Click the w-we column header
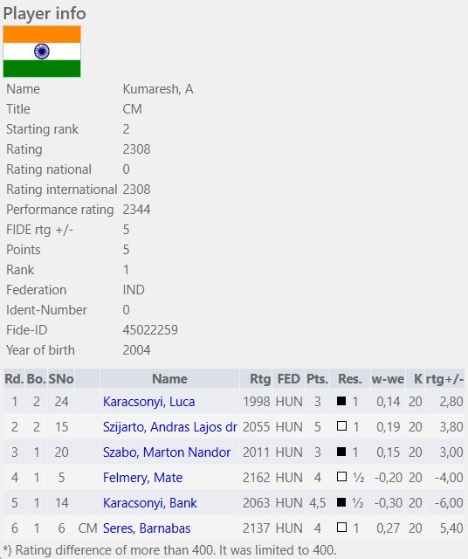Screen dimensions: 468x559 coord(388,378)
